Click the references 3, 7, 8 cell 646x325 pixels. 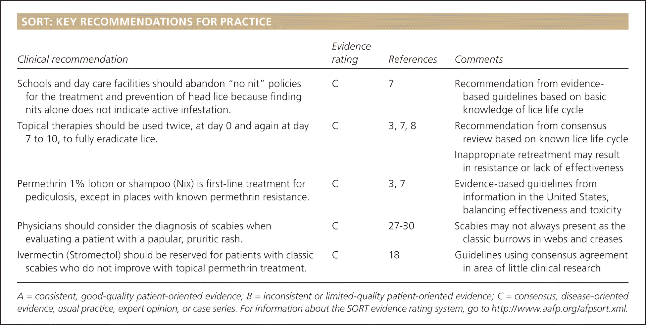402,126
